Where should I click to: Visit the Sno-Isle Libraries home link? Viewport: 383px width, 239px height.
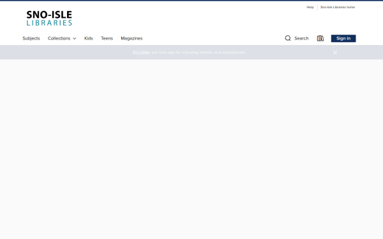coord(338,7)
